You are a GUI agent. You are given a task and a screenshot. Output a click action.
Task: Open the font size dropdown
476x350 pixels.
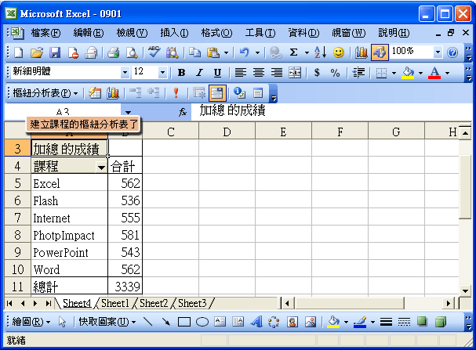point(162,72)
